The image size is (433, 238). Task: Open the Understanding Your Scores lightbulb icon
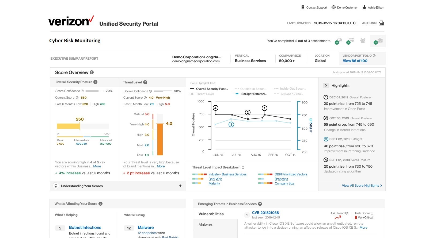click(56, 186)
